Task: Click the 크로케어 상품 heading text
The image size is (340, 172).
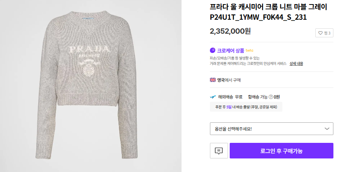Action: point(231,50)
